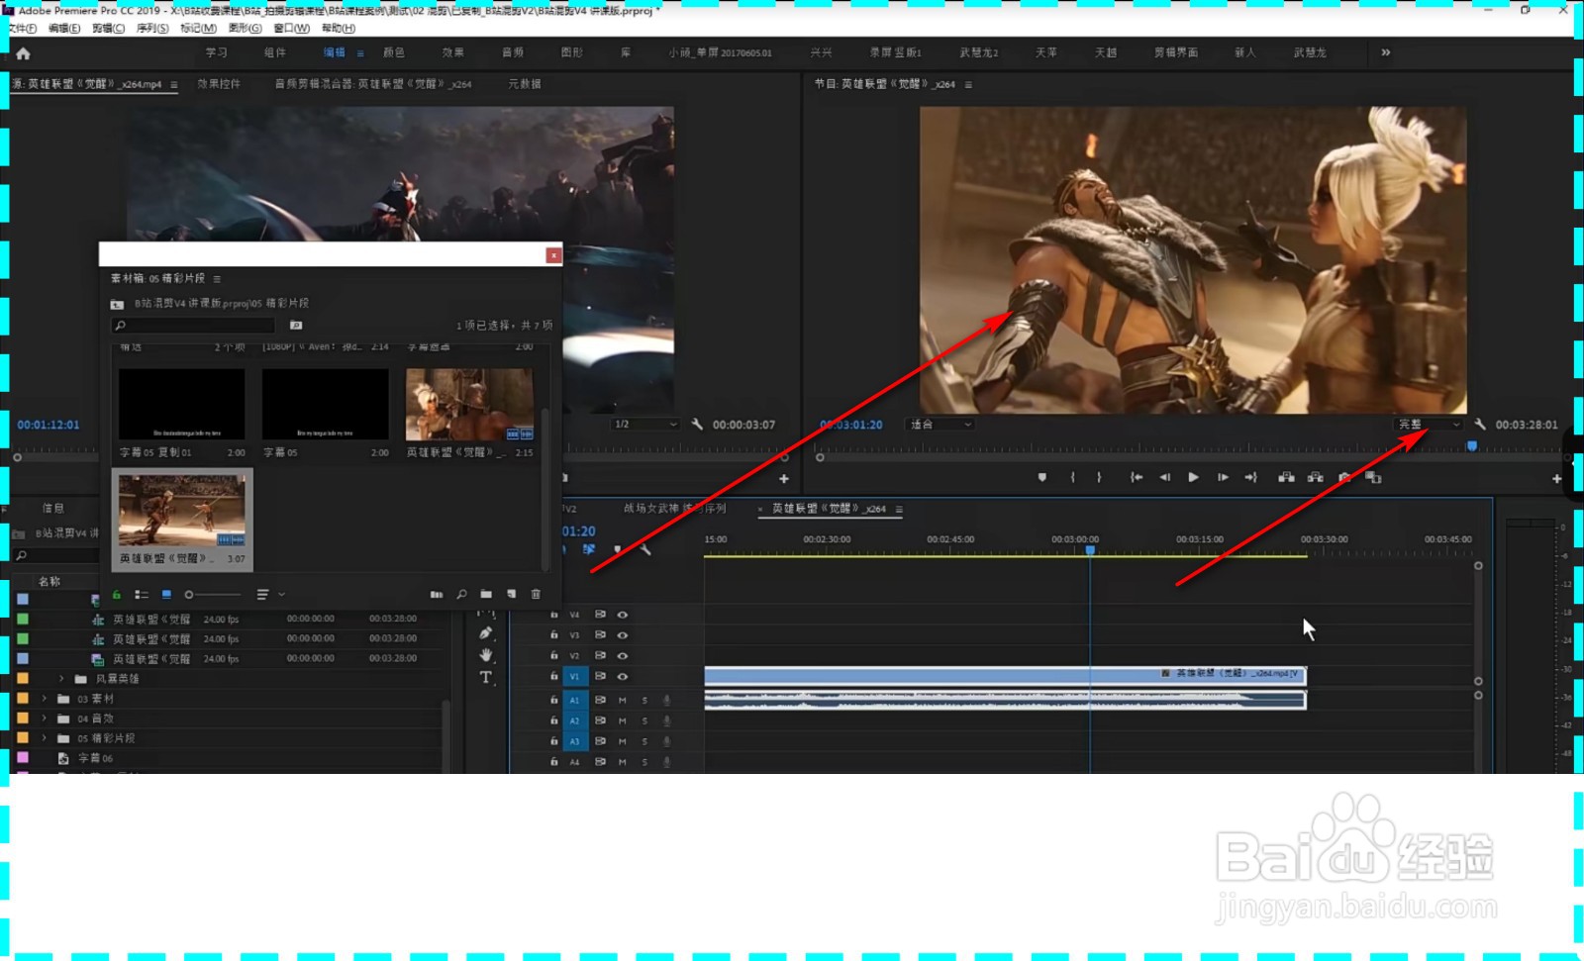The width and height of the screenshot is (1584, 961).
Task: Click the bin Find magnifier icon
Action: (x=461, y=595)
